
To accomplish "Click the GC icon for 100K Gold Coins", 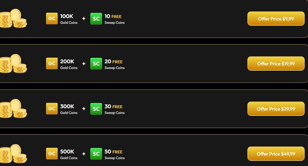I will 52,19.
